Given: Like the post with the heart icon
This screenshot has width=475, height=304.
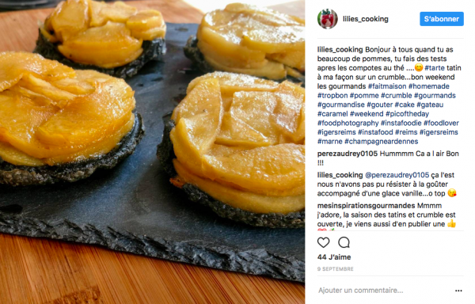Looking at the screenshot, I should click(x=323, y=242).
